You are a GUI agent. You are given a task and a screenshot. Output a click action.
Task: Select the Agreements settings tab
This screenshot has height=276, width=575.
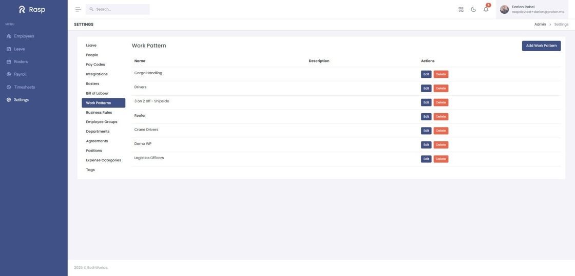point(103,141)
